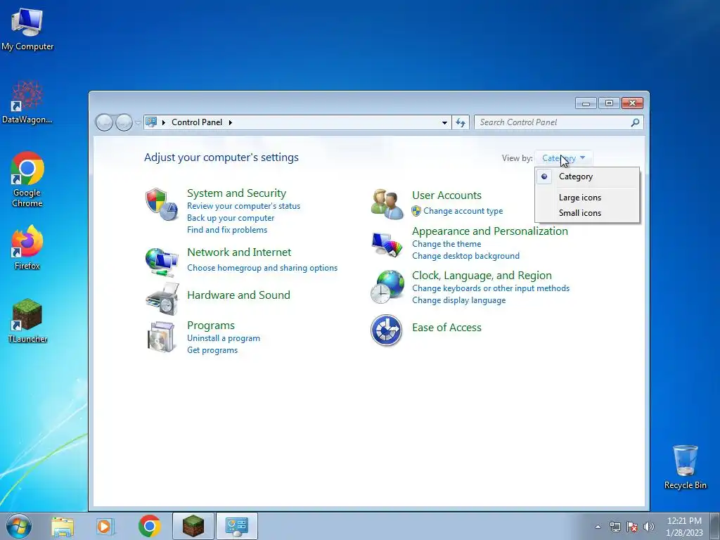Open the System and Security heading link
The image size is (720, 540).
click(236, 193)
